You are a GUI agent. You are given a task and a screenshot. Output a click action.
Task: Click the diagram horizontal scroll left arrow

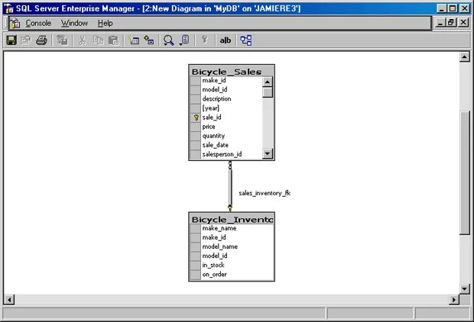9,300
